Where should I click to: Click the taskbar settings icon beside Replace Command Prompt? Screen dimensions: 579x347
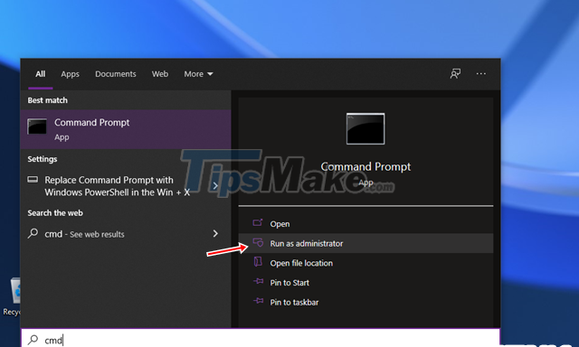point(33,180)
